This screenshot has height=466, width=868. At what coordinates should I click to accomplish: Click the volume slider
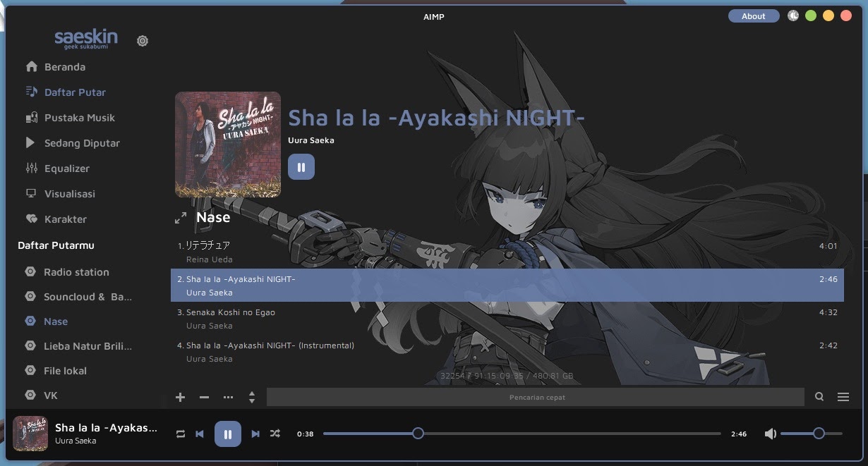812,434
